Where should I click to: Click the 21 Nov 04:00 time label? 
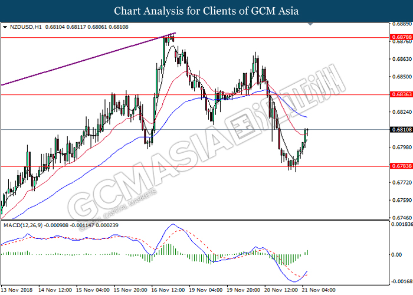point(319,290)
